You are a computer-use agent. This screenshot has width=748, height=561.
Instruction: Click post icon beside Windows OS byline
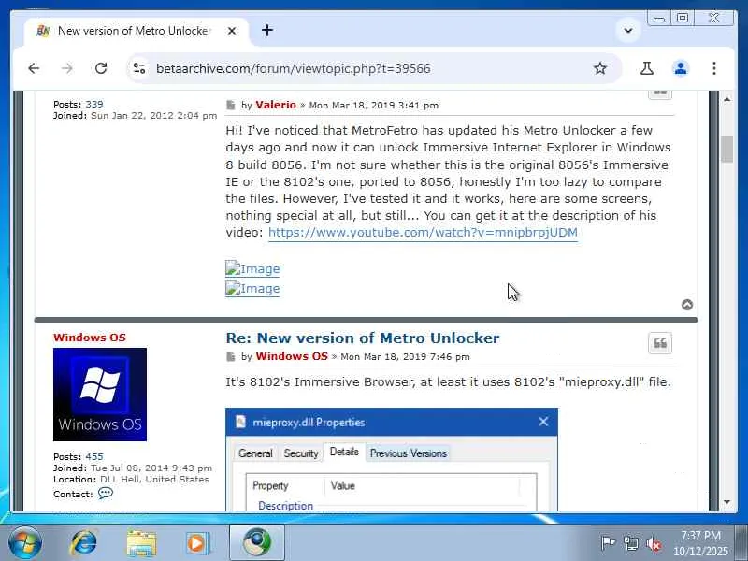click(x=231, y=356)
